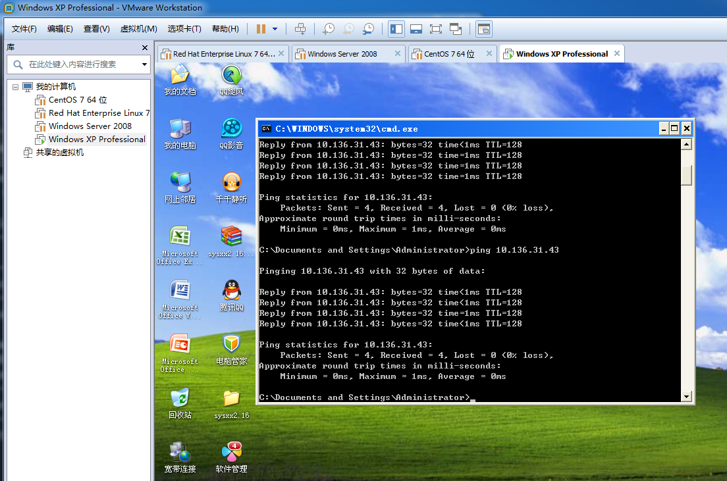Open the 虚拟机(M) menu
The height and width of the screenshot is (481, 727).
click(x=139, y=29)
